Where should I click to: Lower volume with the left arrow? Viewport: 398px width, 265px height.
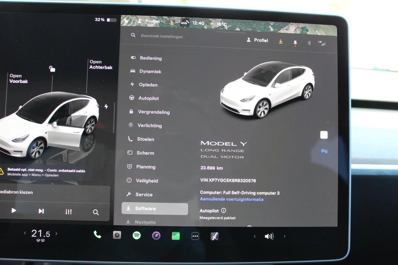(x=255, y=236)
